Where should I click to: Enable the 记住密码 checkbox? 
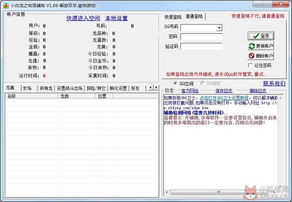(x=250, y=65)
